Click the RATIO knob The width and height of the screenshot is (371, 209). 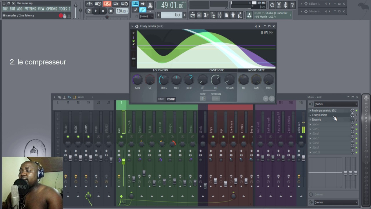pyautogui.click(x=189, y=80)
